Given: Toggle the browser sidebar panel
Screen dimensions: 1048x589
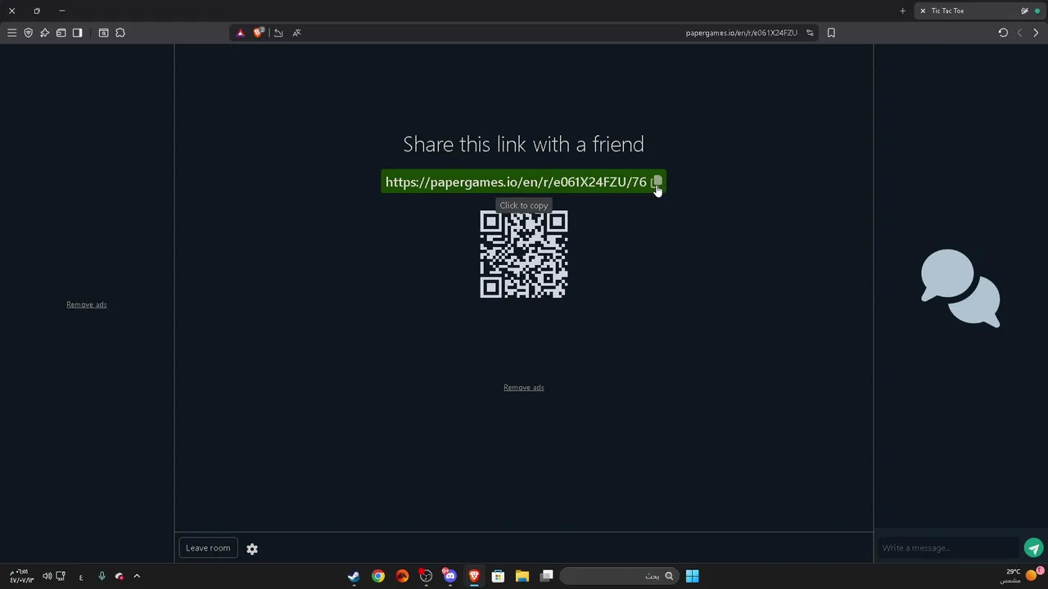Looking at the screenshot, I should point(77,33).
